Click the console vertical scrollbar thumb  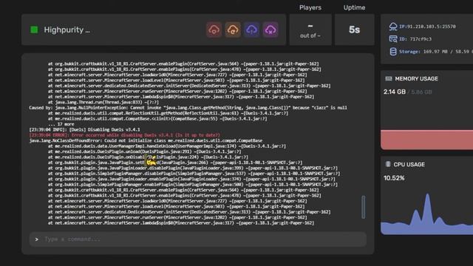click(363, 207)
